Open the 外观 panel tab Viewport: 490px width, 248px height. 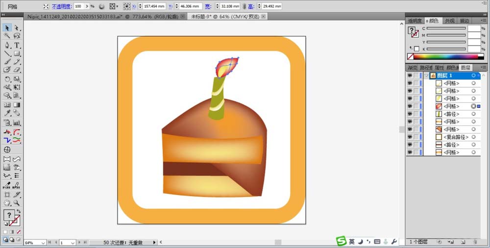449,21
